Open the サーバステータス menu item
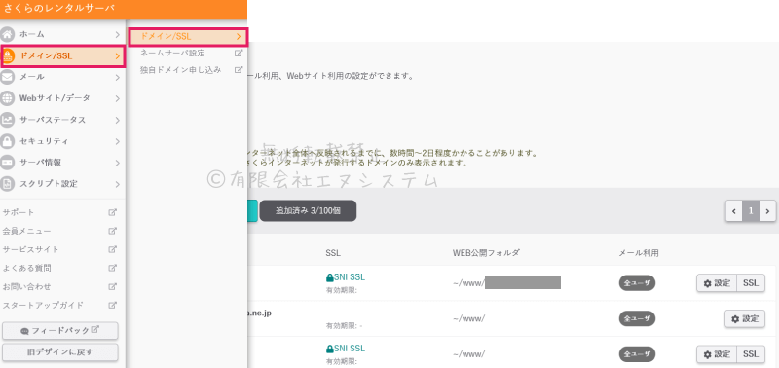This screenshot has height=368, width=779. pyautogui.click(x=62, y=120)
